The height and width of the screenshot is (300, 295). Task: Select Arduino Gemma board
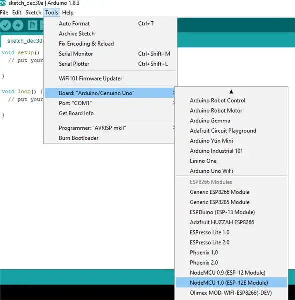click(231, 121)
